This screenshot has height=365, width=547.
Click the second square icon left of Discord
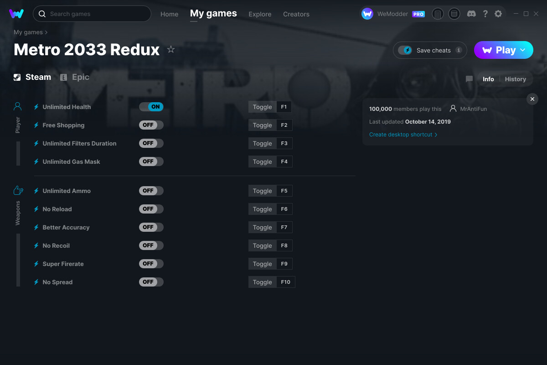tap(454, 14)
